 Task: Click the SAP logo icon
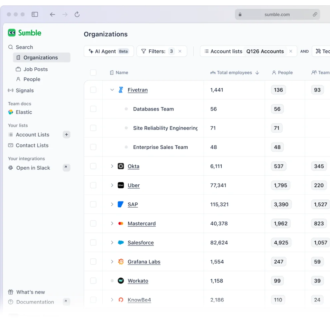tap(121, 204)
